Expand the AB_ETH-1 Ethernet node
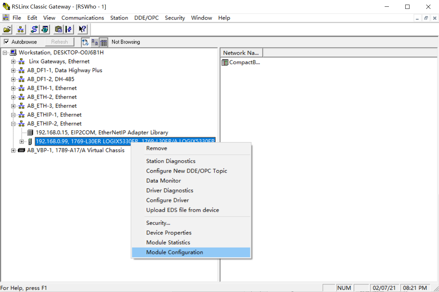Image resolution: width=439 pixels, height=292 pixels. click(x=13, y=88)
